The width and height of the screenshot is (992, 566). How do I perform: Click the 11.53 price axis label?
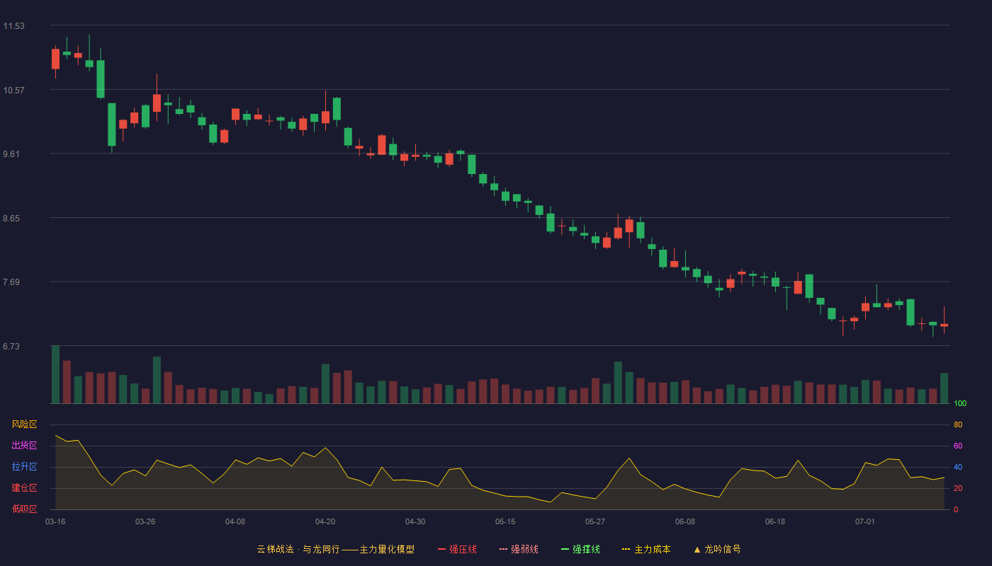[x=13, y=26]
